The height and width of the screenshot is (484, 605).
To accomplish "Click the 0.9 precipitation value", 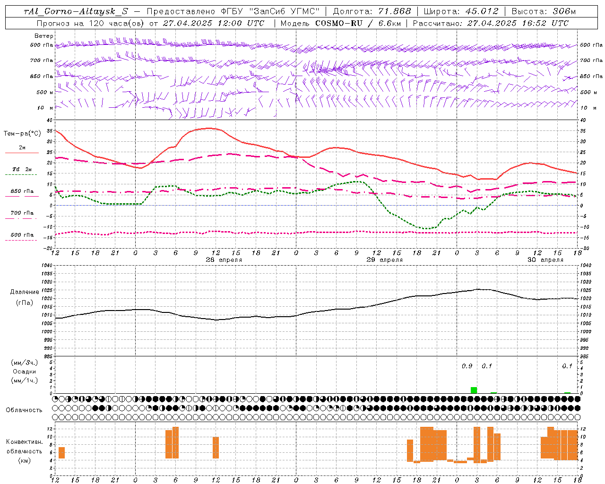I will [x=467, y=366].
